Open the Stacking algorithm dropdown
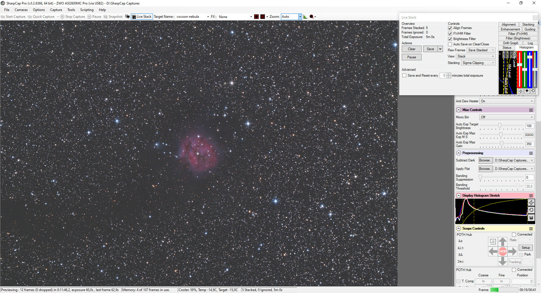Image resolution: width=541 pixels, height=293 pixels. [478, 63]
